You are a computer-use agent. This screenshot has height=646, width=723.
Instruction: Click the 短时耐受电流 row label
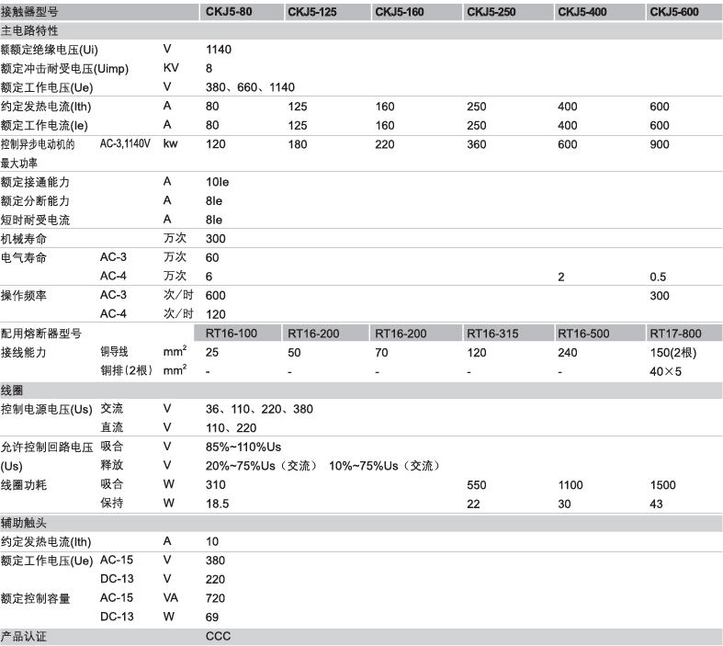tap(35, 220)
